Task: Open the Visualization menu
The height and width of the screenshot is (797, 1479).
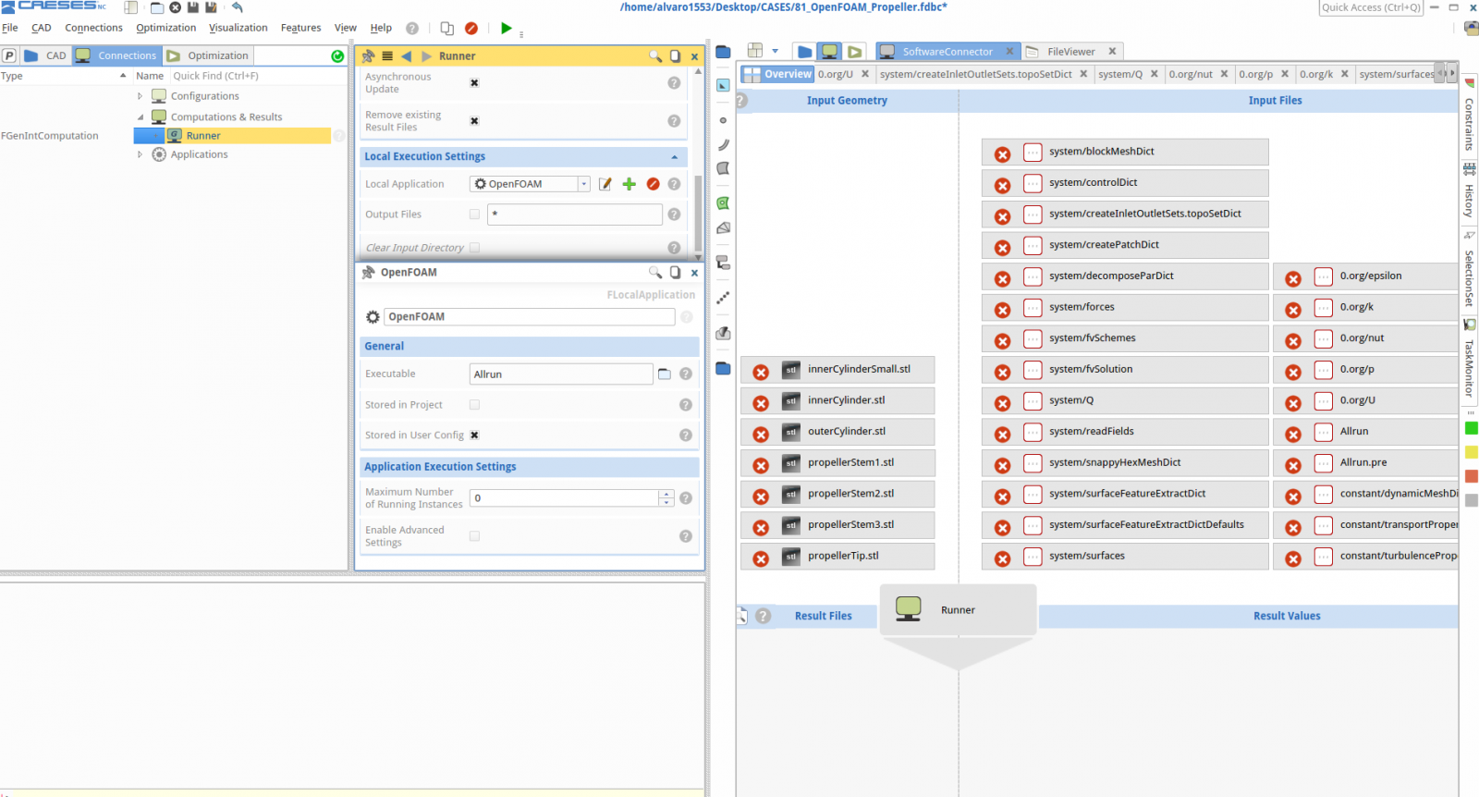Action: coord(238,28)
